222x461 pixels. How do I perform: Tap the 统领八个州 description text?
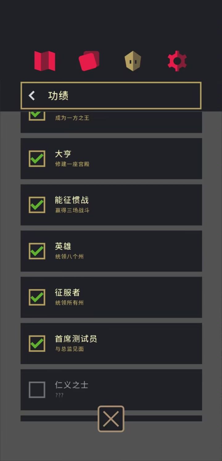[x=69, y=257]
